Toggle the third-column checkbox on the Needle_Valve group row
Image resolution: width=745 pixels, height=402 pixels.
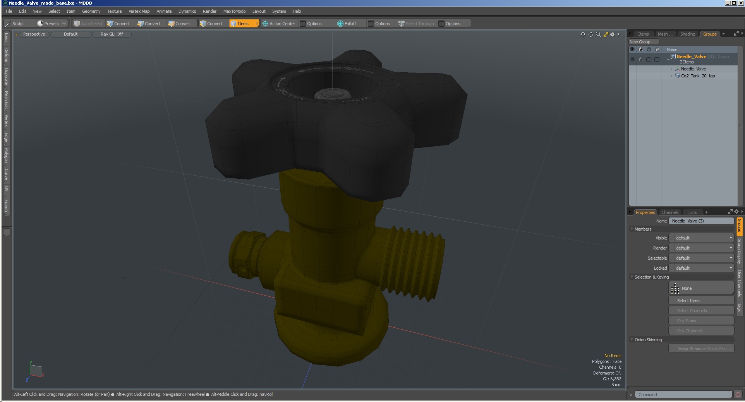click(649, 59)
